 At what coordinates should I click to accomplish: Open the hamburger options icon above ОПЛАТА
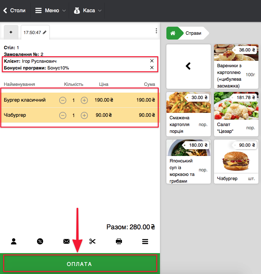pos(145,242)
